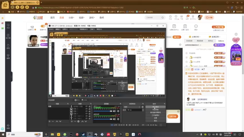Click purple 成为钻粉 button
Screen dimensions: 244x137
pos(219,45)
